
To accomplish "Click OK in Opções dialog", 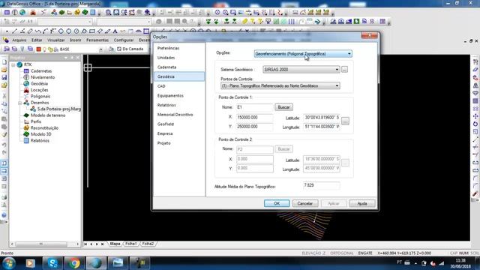I will coord(277,203).
